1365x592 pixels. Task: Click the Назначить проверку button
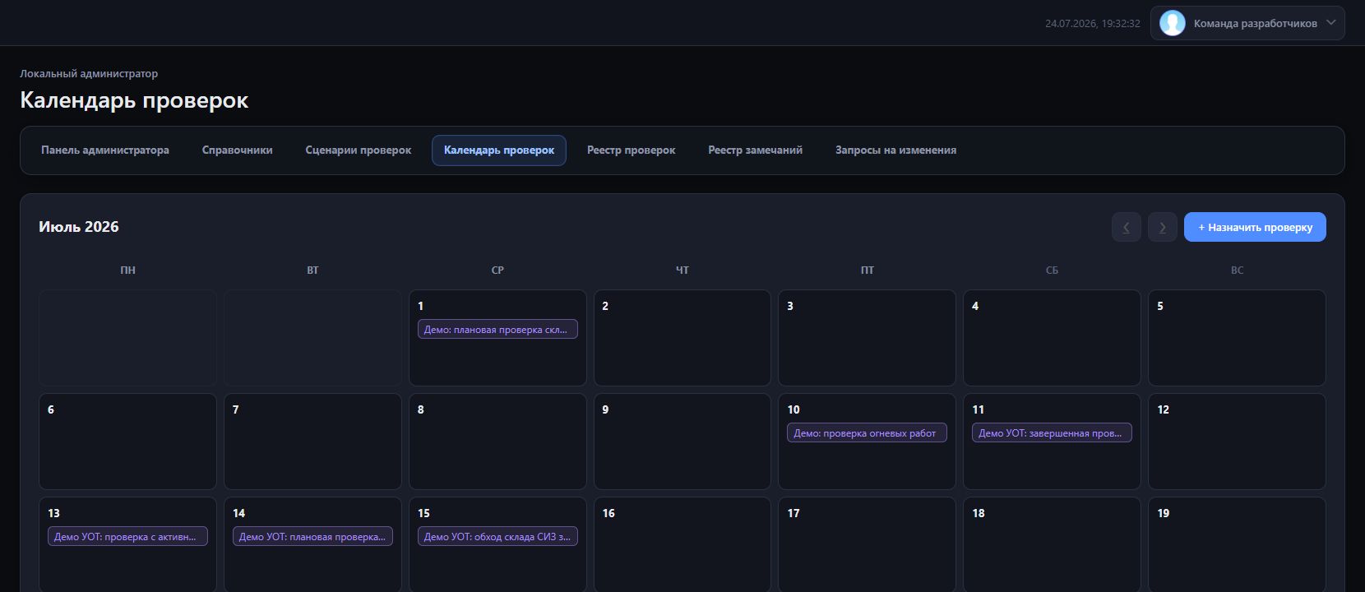tap(1255, 227)
